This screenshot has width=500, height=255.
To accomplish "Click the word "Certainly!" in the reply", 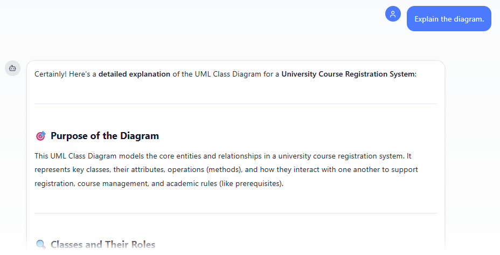I will [51, 74].
